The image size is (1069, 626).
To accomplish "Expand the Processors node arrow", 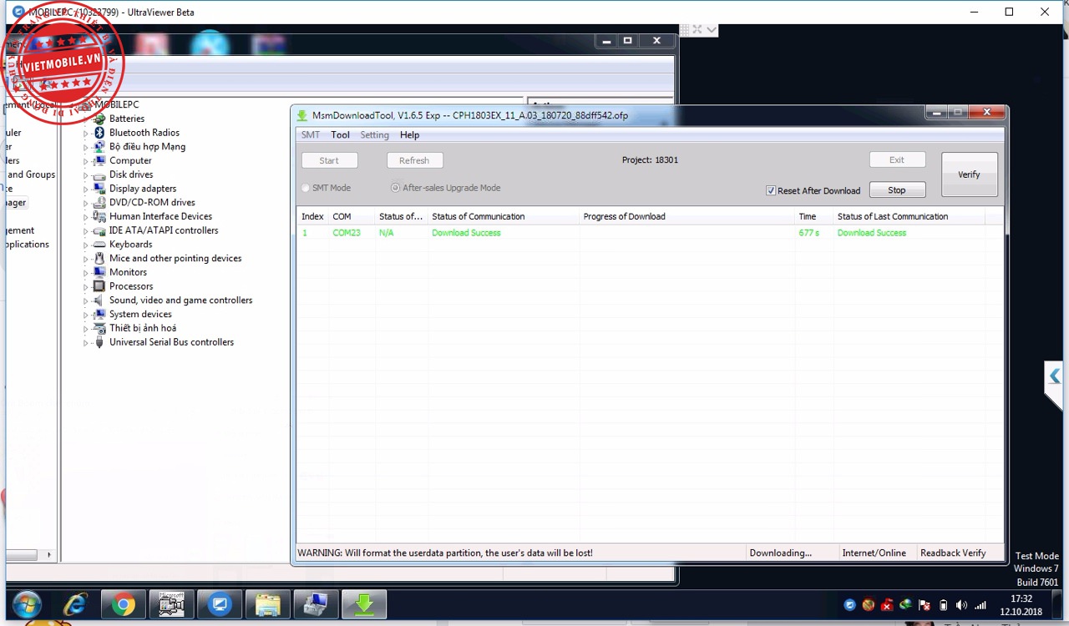I will 85,286.
